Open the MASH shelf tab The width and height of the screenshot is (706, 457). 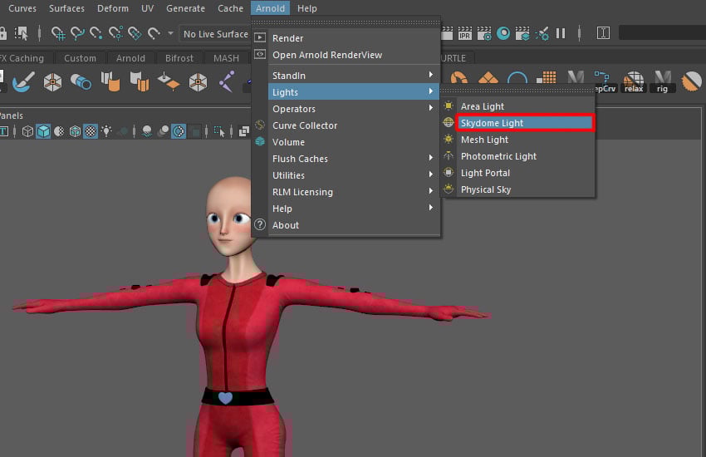point(225,58)
